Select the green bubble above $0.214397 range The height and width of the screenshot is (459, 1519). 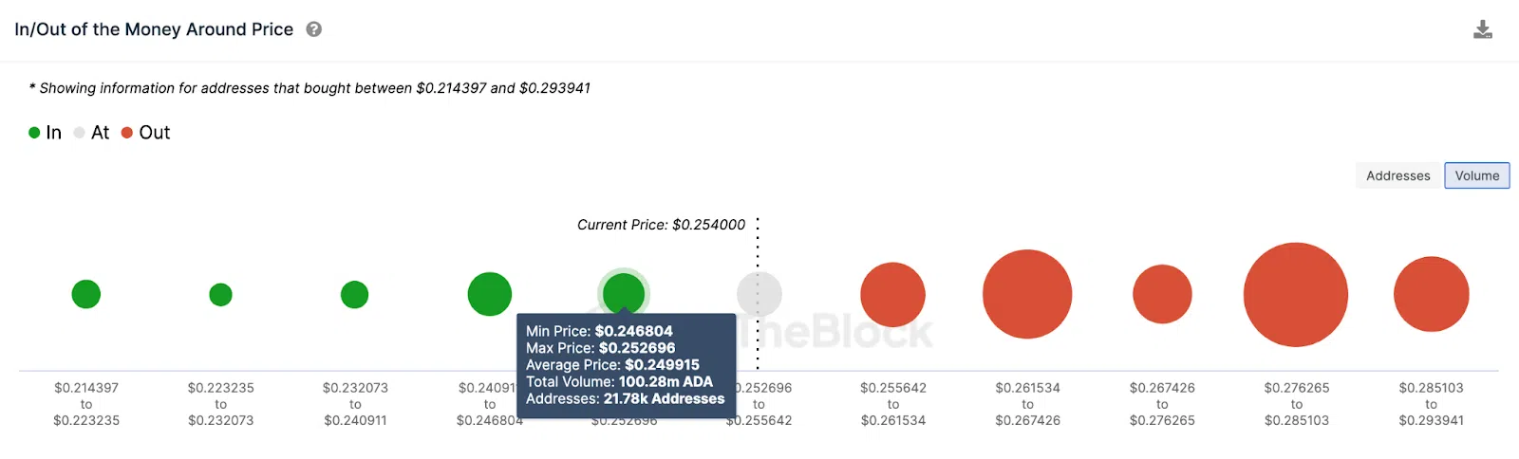pos(86,294)
